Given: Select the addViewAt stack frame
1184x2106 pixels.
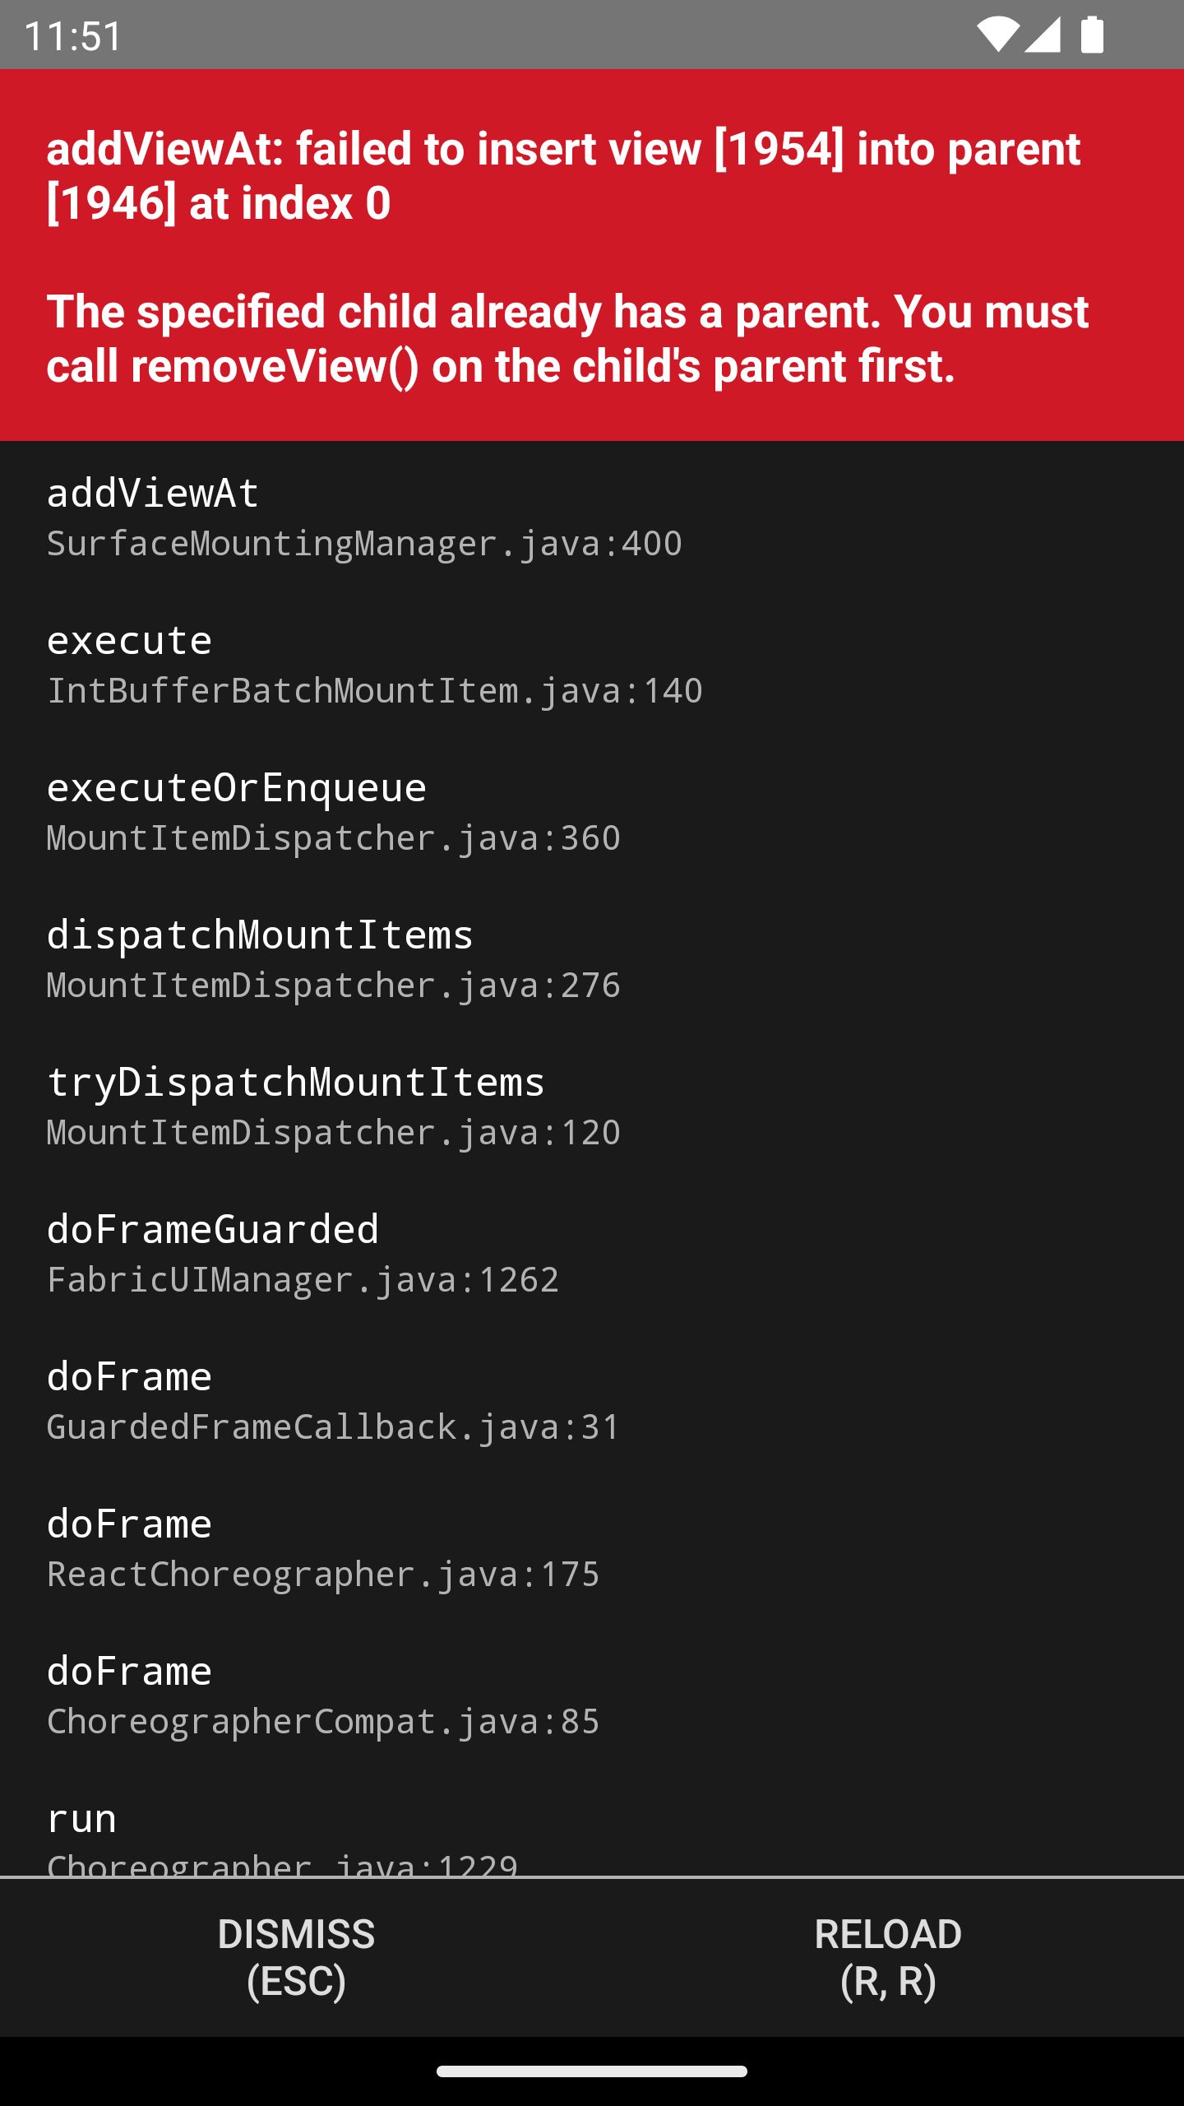Looking at the screenshot, I should click(x=151, y=492).
